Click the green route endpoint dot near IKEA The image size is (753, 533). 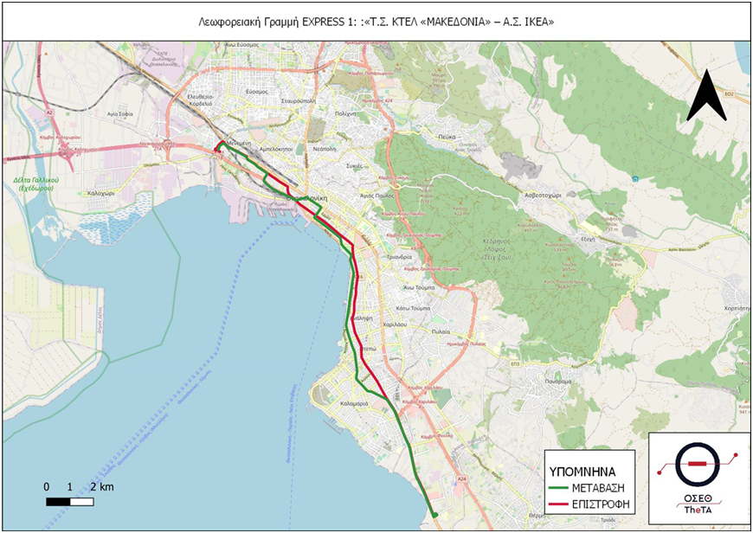click(x=434, y=516)
